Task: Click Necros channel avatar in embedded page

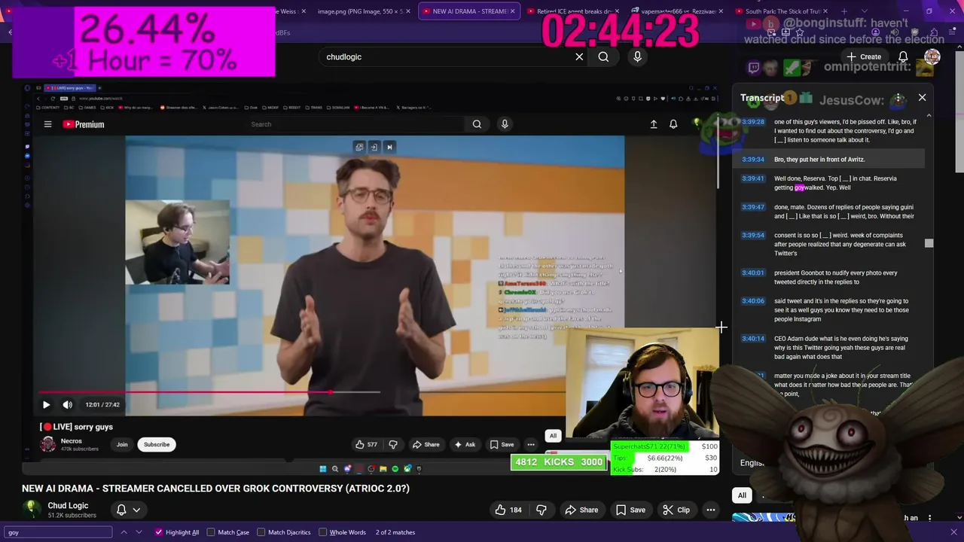Action: (x=47, y=444)
